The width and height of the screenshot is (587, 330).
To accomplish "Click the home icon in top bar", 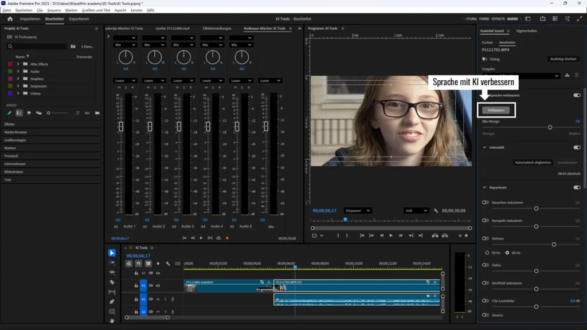I will point(10,19).
